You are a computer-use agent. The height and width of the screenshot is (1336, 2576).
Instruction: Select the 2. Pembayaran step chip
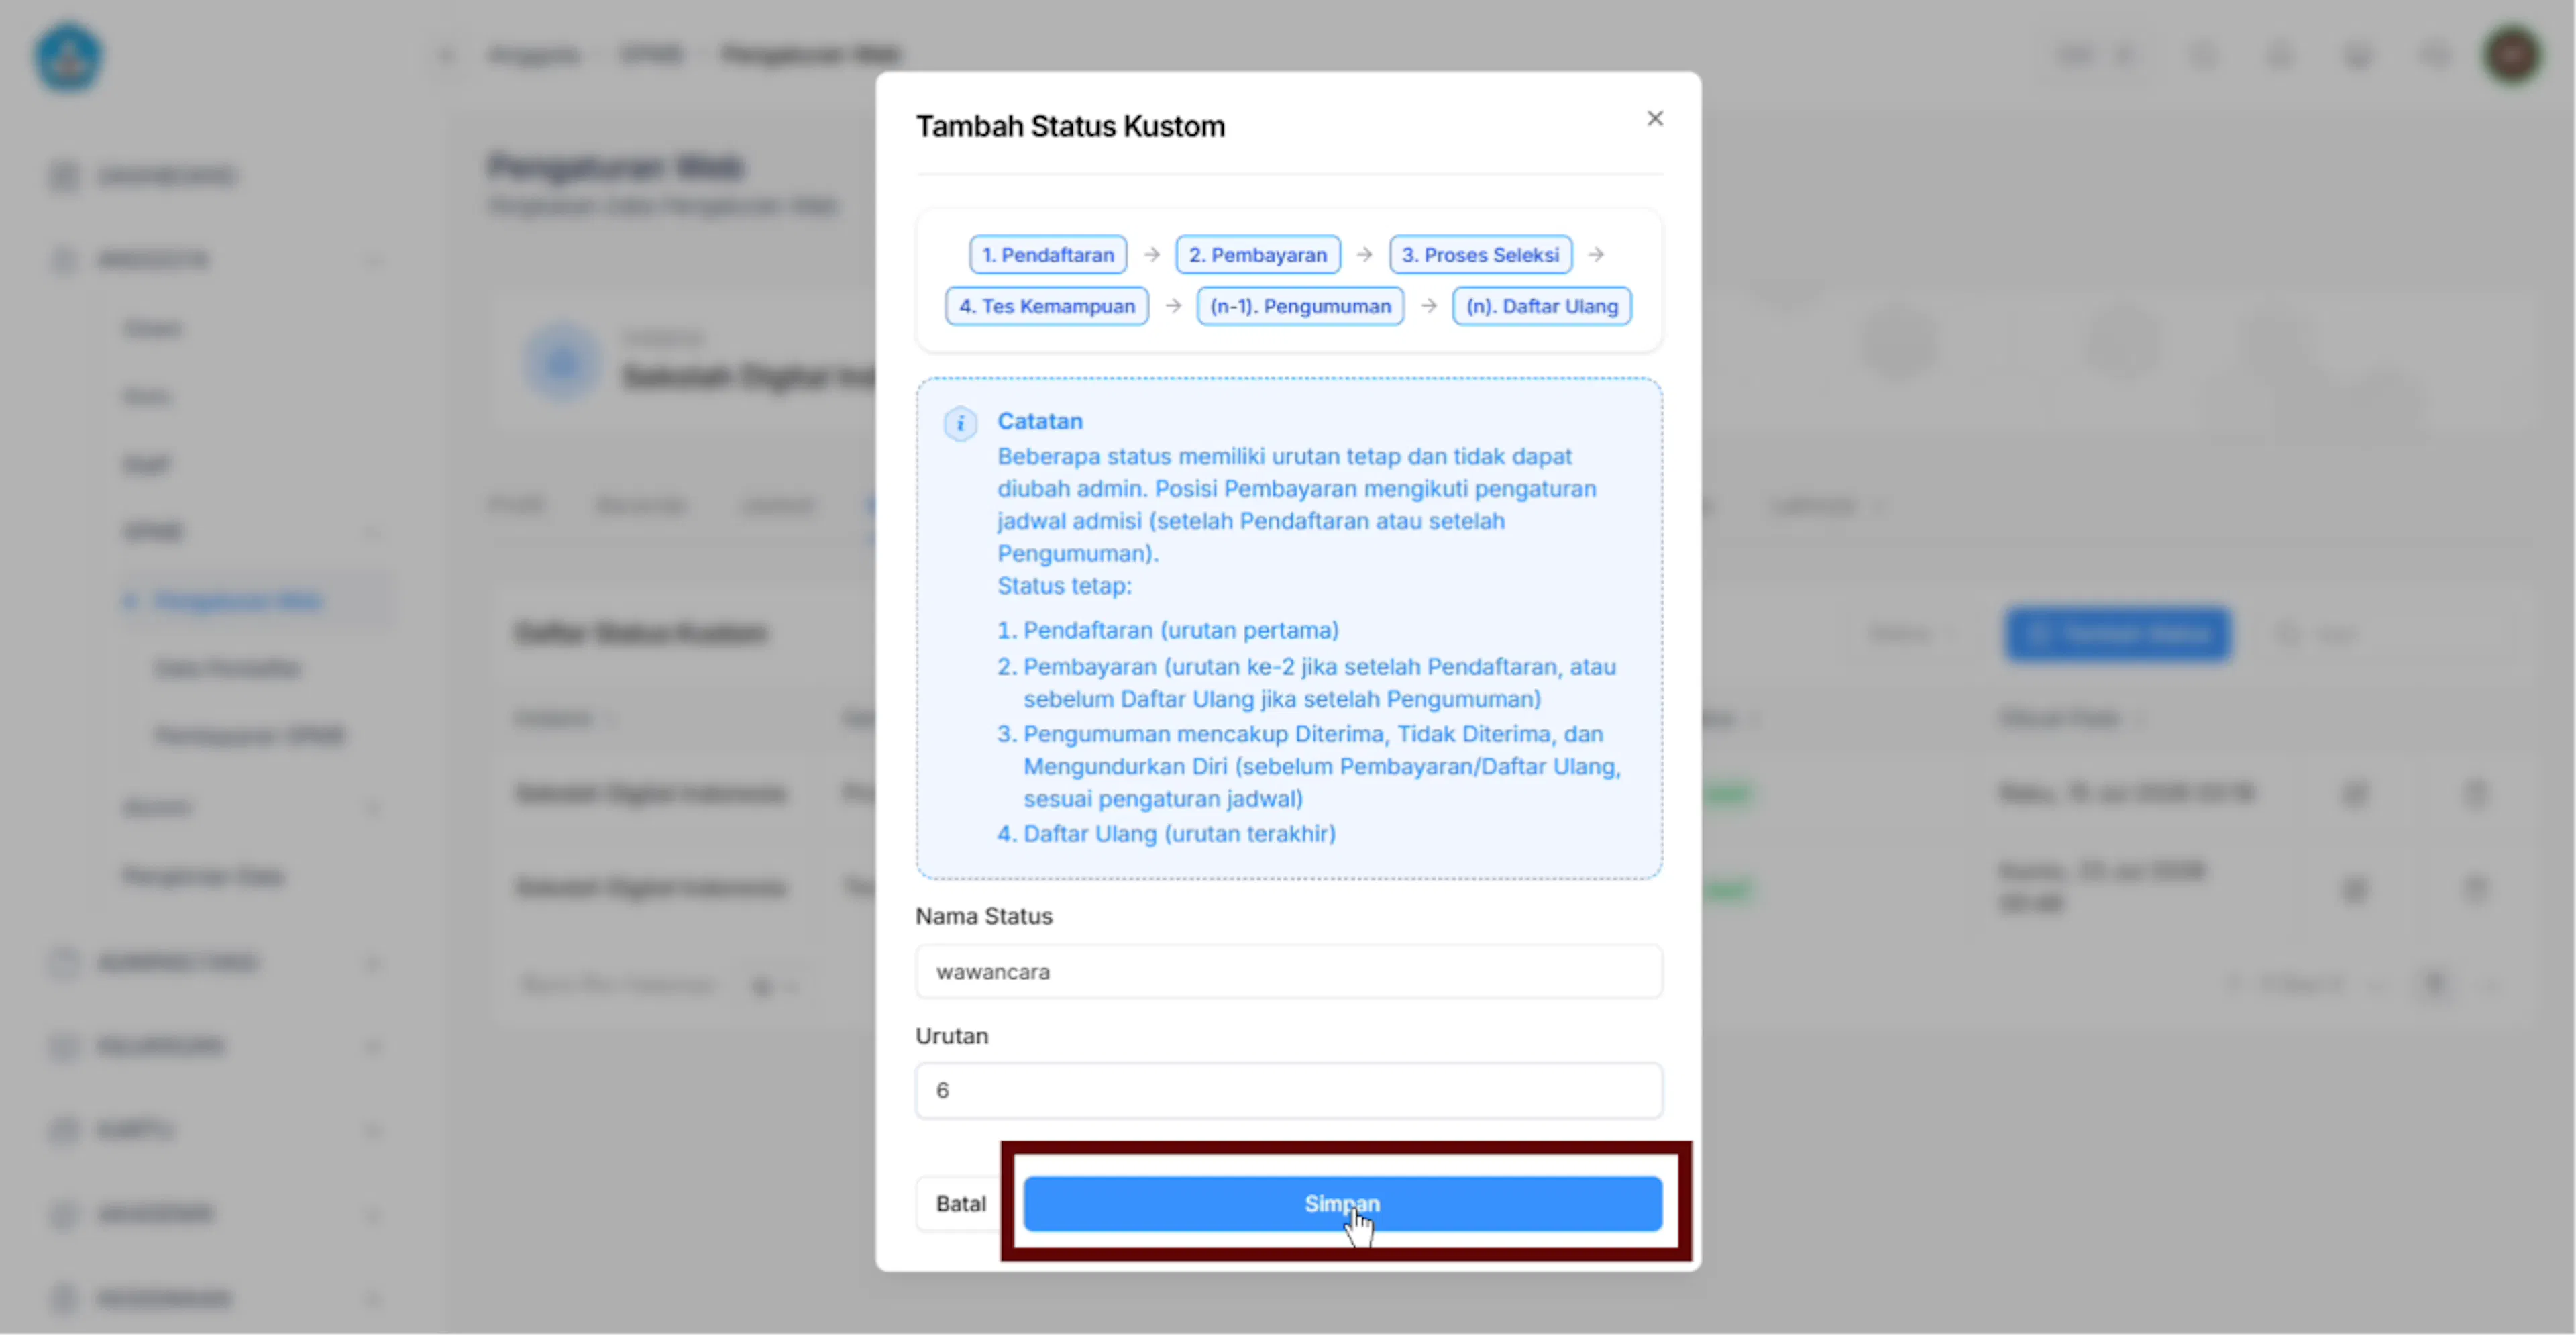click(x=1258, y=255)
